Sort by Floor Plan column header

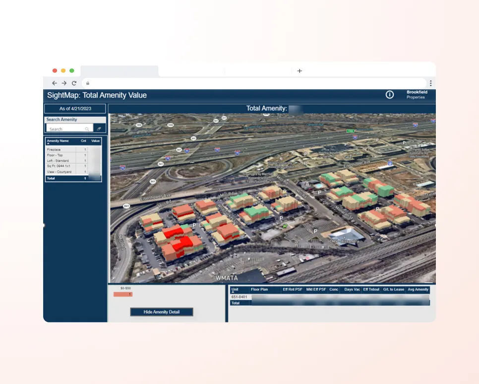259,290
